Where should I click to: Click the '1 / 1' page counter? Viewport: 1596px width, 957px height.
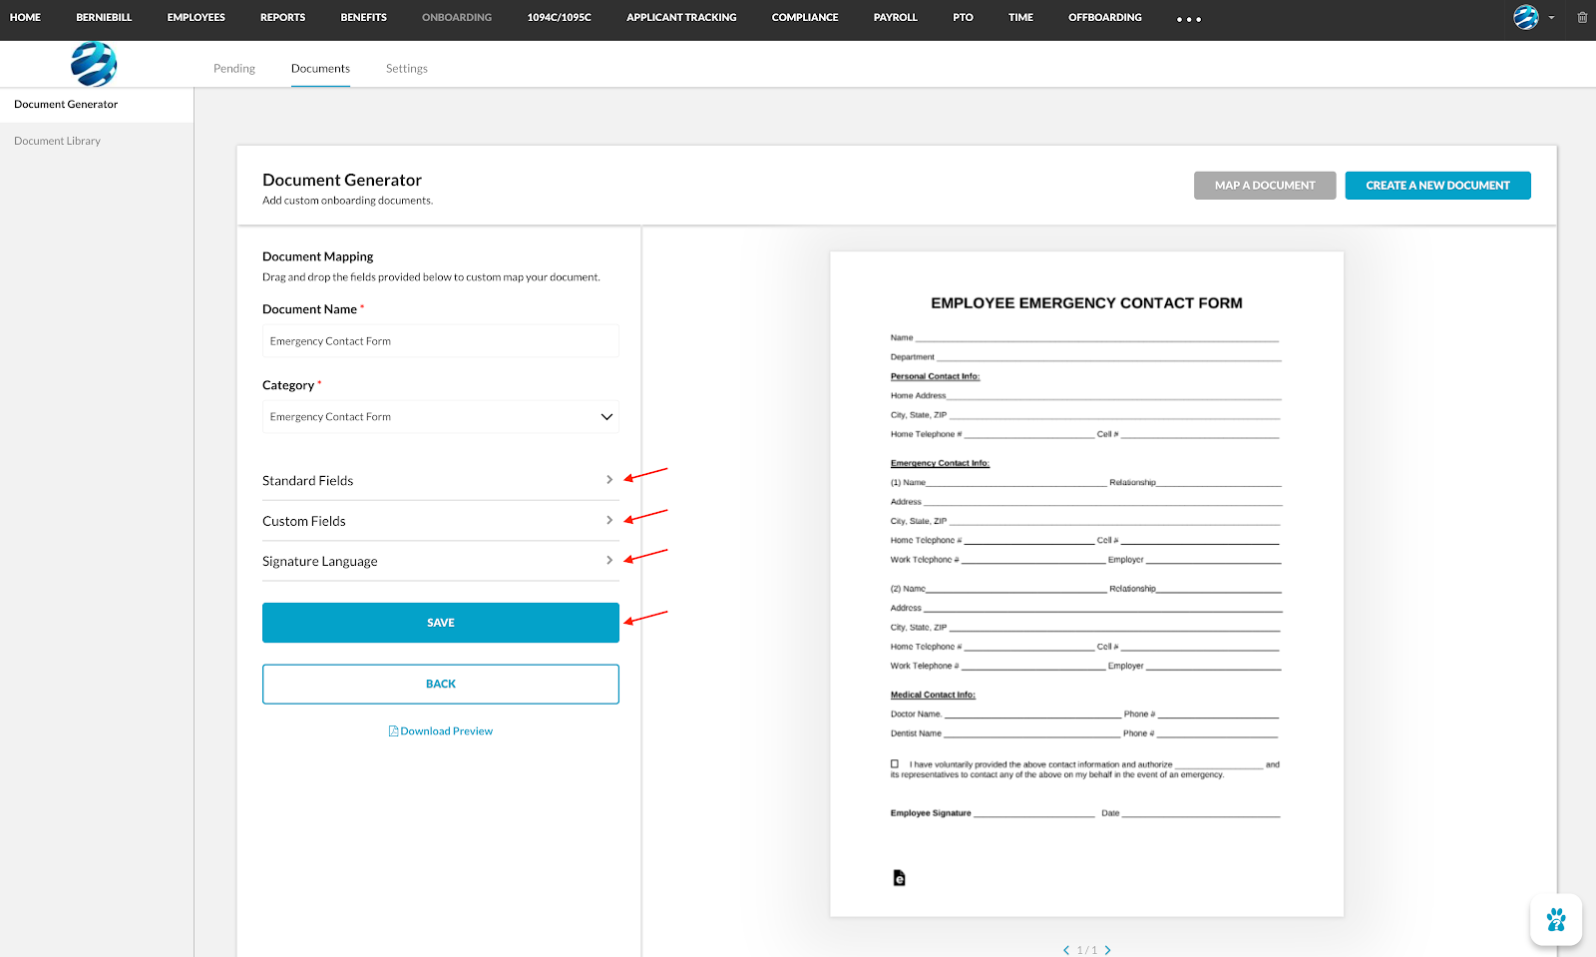[1087, 950]
